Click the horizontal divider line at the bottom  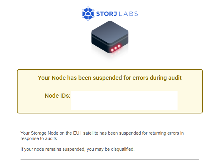110,159
